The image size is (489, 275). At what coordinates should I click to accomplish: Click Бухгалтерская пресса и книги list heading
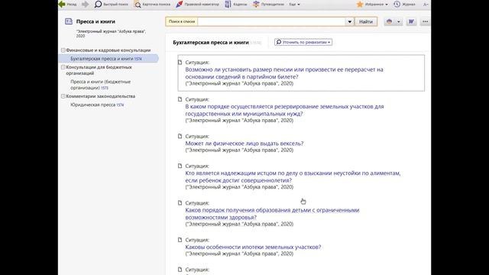pyautogui.click(x=211, y=43)
